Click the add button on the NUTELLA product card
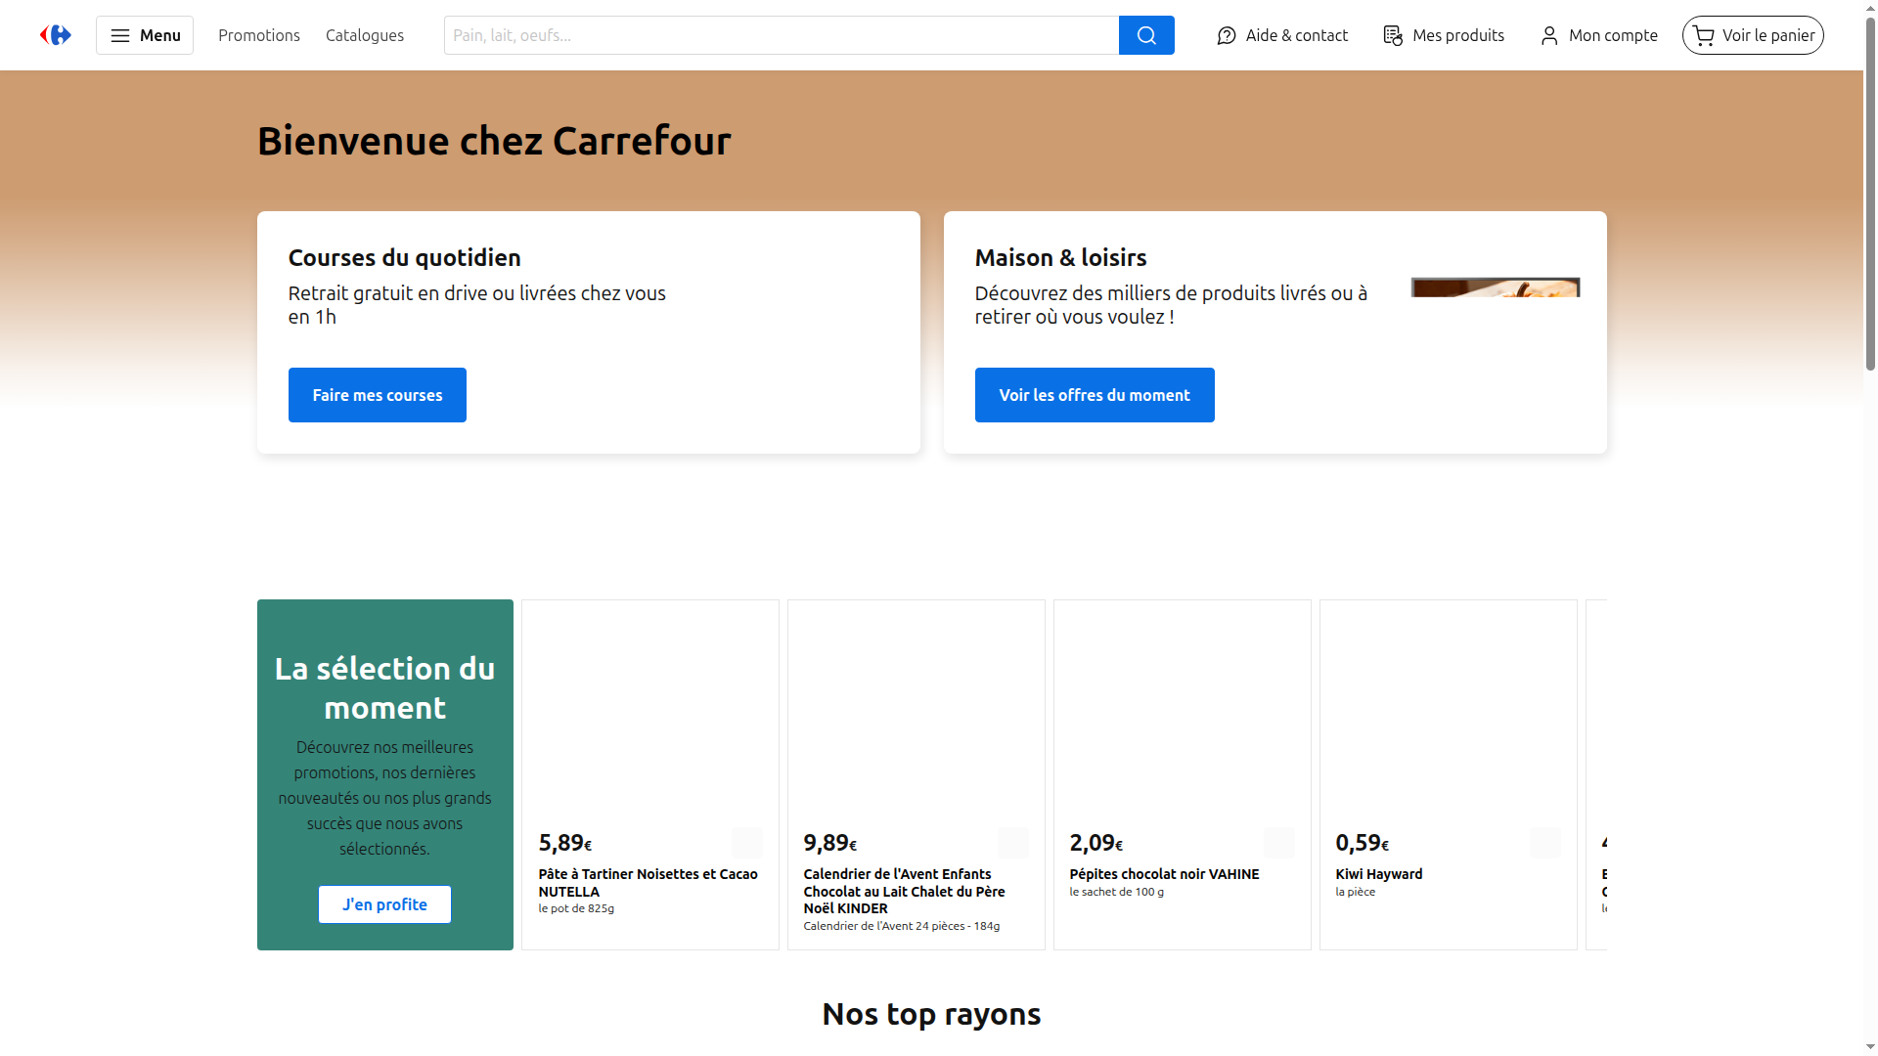This screenshot has width=1878, height=1056. coord(747,842)
